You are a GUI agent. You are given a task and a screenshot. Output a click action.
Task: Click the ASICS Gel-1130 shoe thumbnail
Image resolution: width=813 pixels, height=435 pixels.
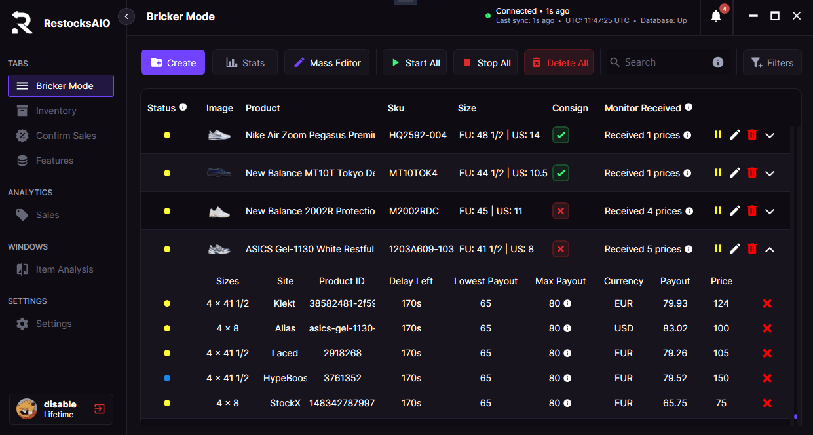(x=219, y=249)
